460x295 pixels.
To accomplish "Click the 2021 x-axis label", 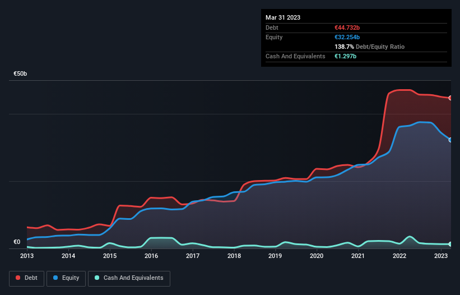I will 358,256.
